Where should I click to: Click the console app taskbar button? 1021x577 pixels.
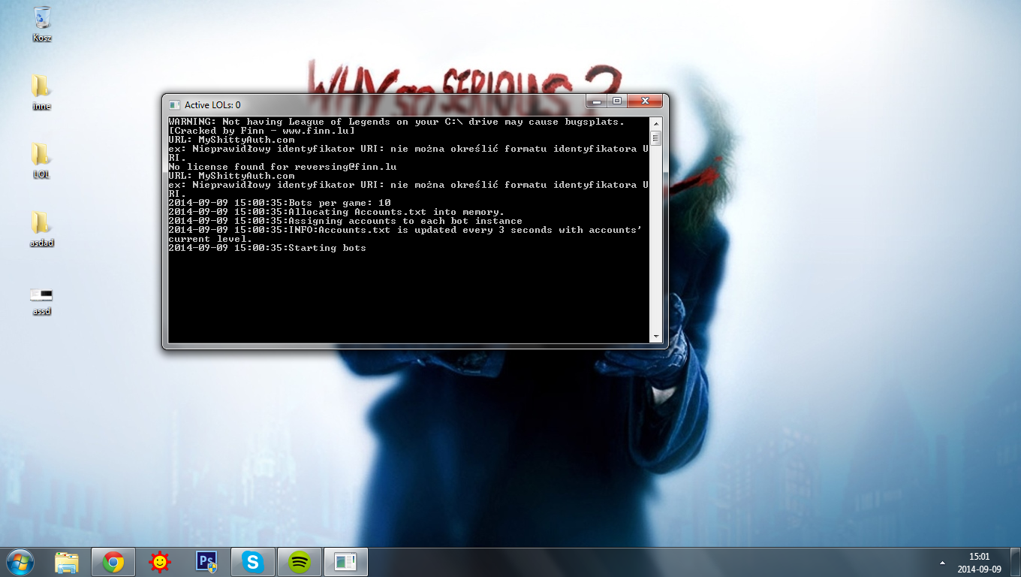coord(346,562)
